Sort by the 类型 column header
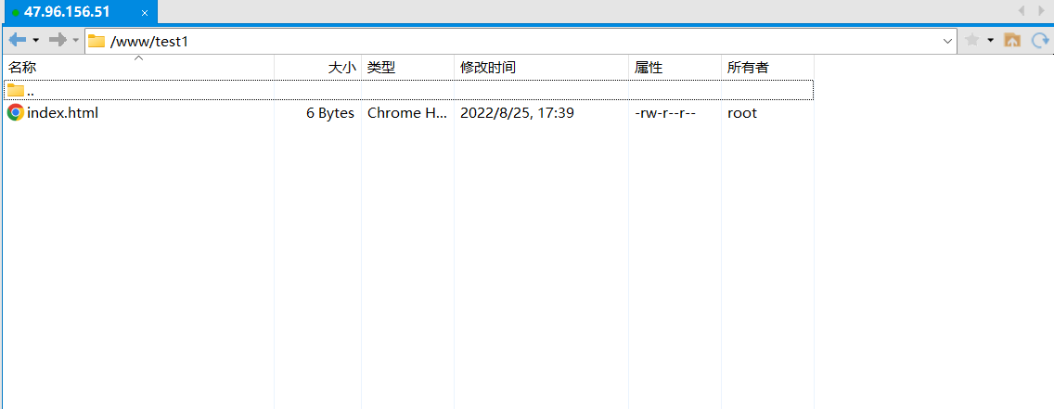The height and width of the screenshot is (409, 1054). pos(408,67)
